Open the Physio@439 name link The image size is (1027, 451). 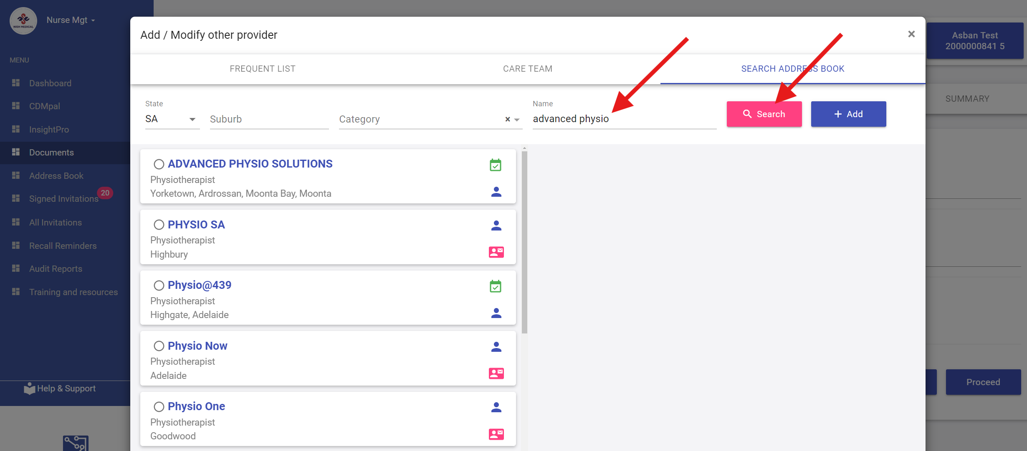tap(200, 285)
